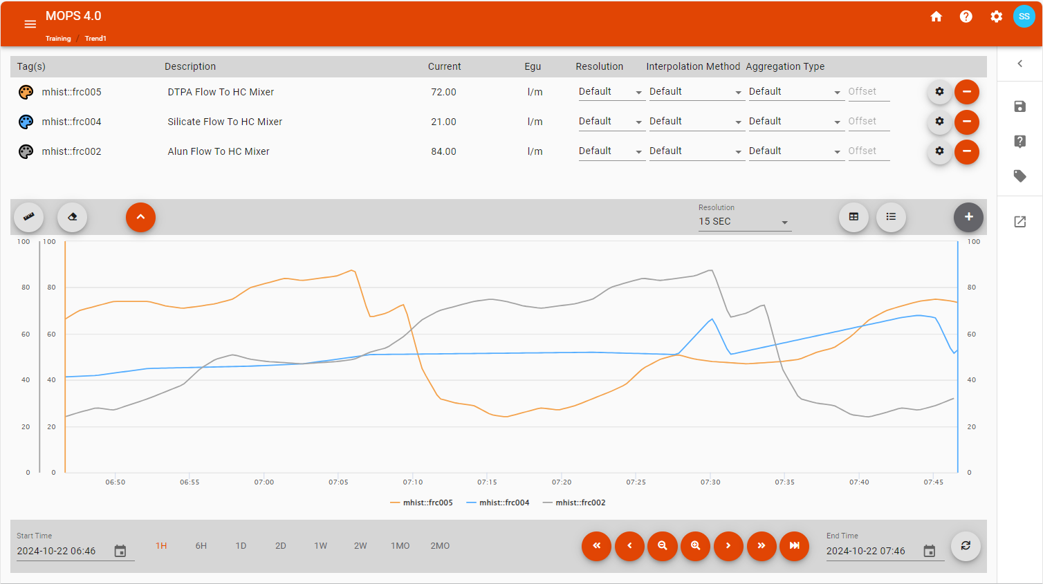Change the chart resolution from 15 SEC
1043x584 pixels.
(744, 220)
